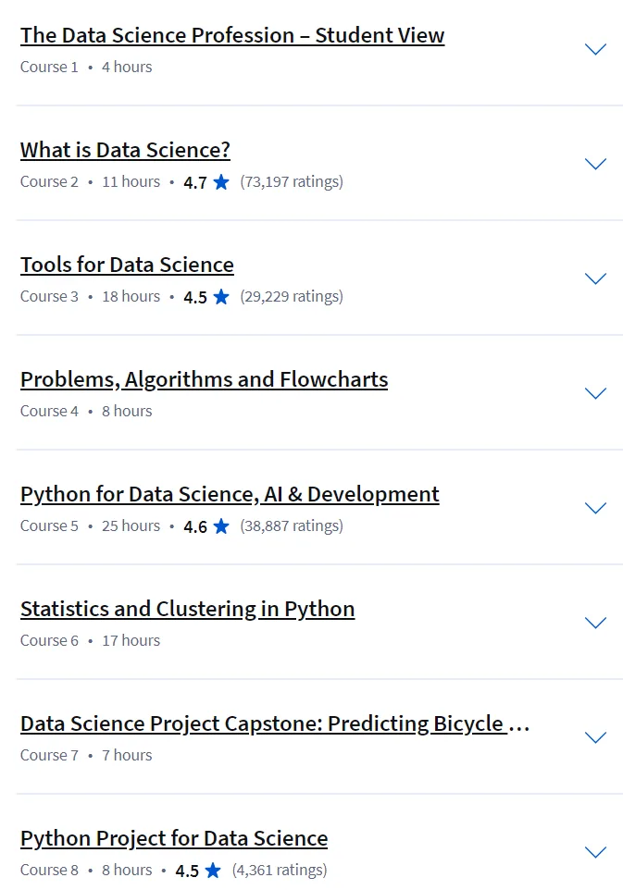
Task: Open Data Science Project Capstone: Predicting Bicycle link
Action: [x=275, y=723]
